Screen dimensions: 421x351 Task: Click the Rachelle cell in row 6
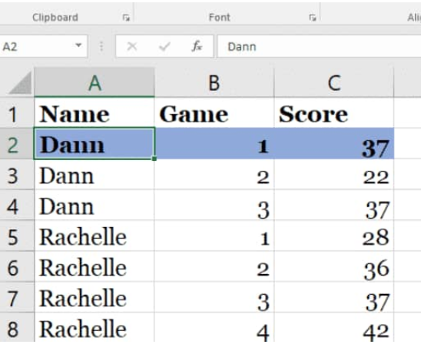click(x=94, y=268)
